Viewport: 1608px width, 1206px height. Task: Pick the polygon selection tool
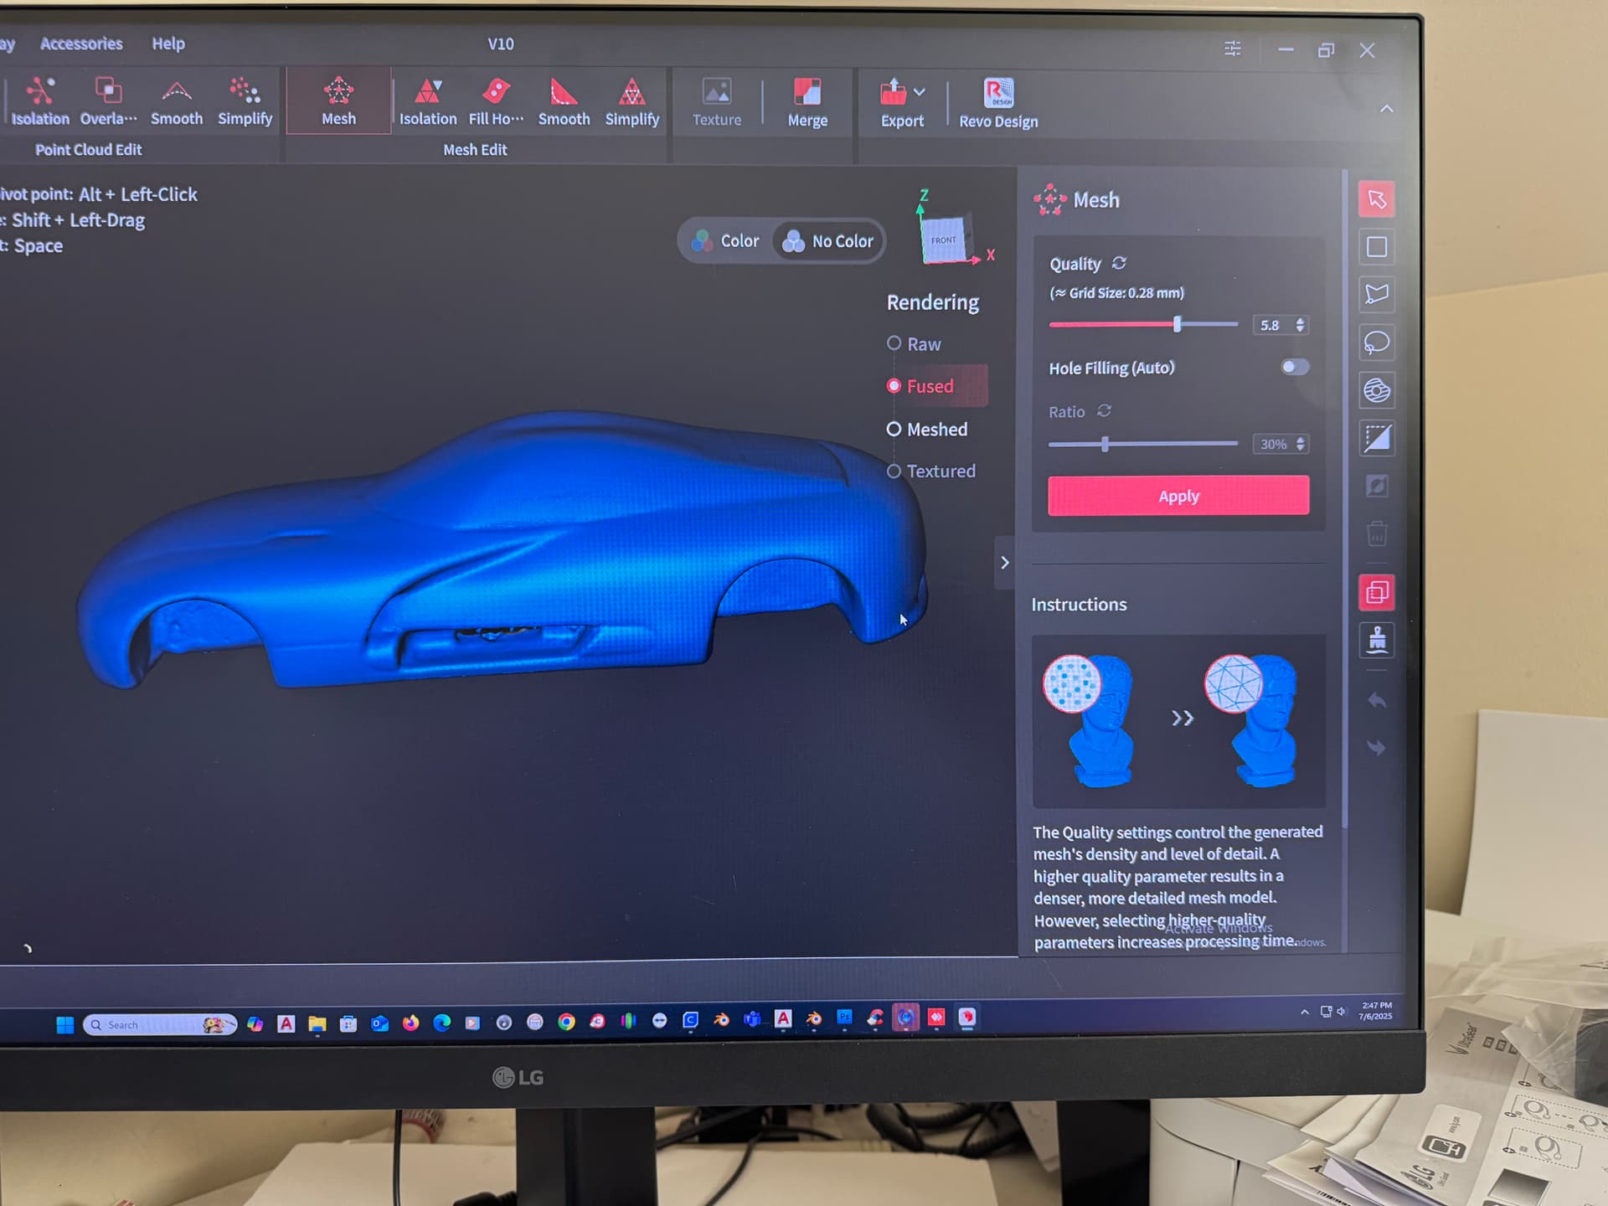point(1376,294)
